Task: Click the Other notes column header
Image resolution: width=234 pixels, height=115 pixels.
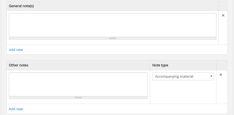Action: pos(19,65)
